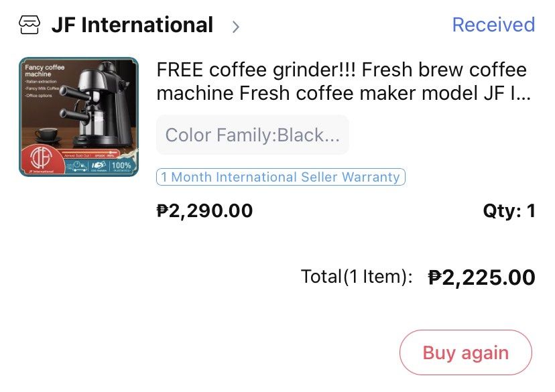Open the FREE coffee grinder product title
555x392 pixels.
pos(343,81)
